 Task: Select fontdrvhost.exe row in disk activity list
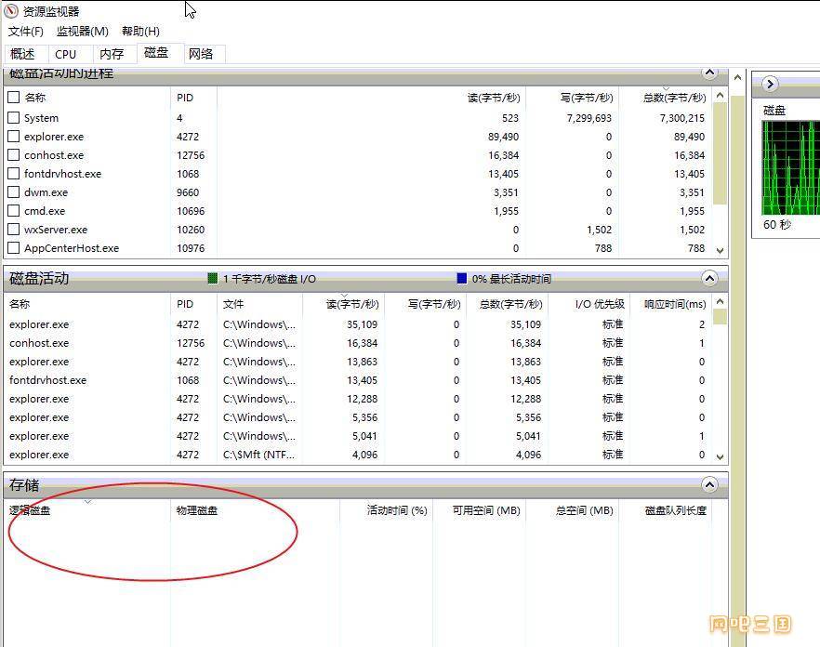tap(359, 379)
